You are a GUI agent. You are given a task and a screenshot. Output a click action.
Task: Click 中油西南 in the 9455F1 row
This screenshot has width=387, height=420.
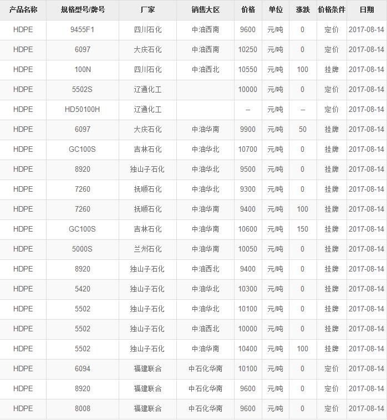pos(206,30)
